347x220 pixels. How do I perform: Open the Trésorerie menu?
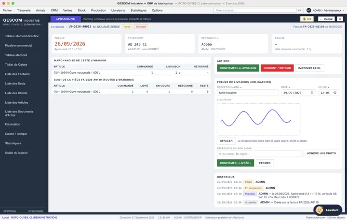pyautogui.click(x=24, y=11)
